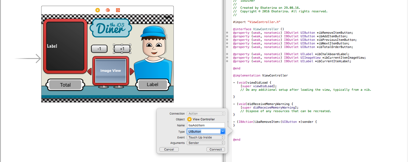Click the Copyright 2016 comment line
408x162 pixels.
280,12
